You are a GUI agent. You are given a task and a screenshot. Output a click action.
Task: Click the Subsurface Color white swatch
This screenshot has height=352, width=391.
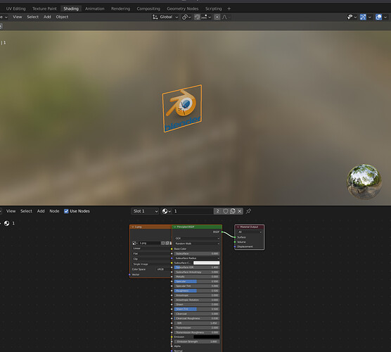pyautogui.click(x=207, y=263)
